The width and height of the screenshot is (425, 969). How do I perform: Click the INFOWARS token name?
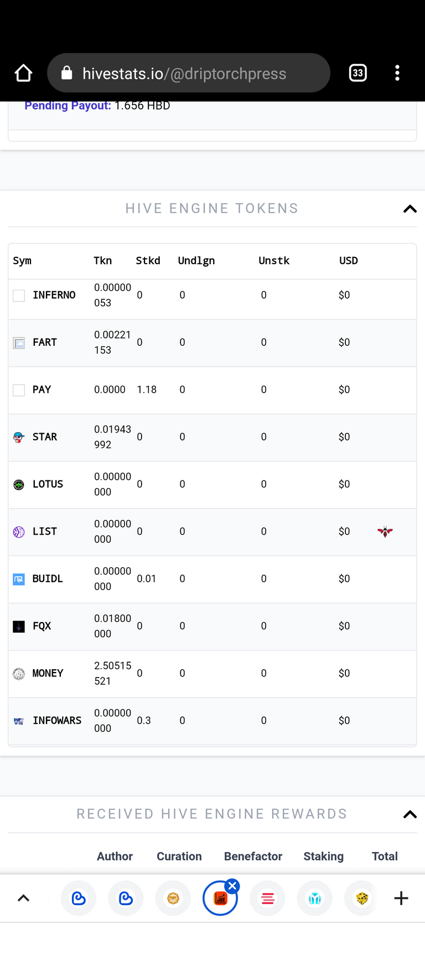57,720
